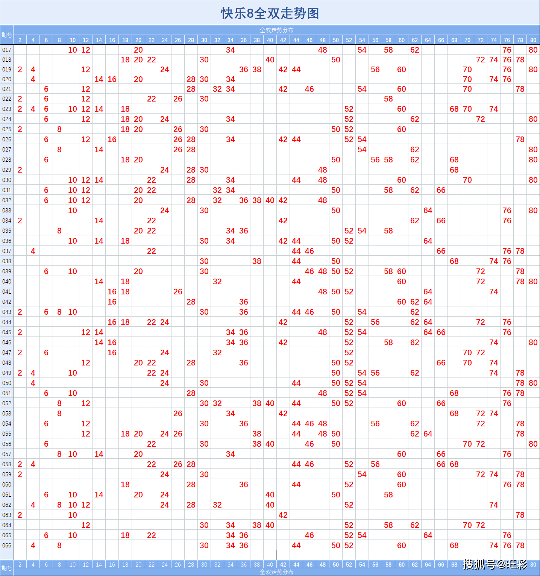
Task: Click number 16 in row 020
Action: tap(112, 79)
